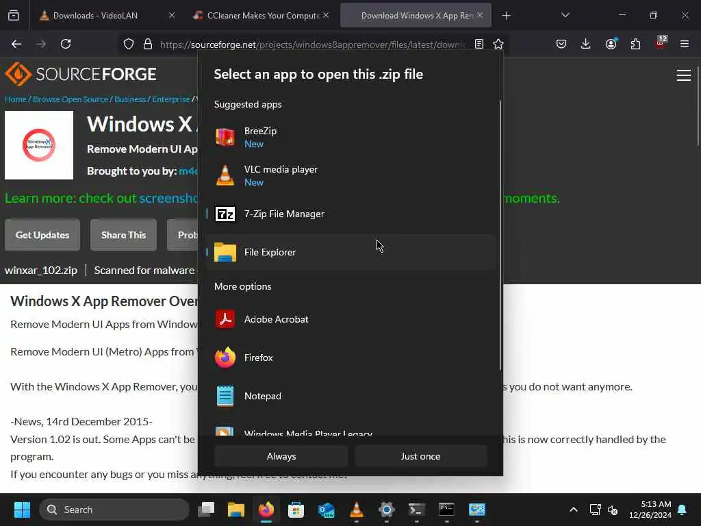Open VLC from the taskbar
The height and width of the screenshot is (526, 701).
tap(356, 510)
